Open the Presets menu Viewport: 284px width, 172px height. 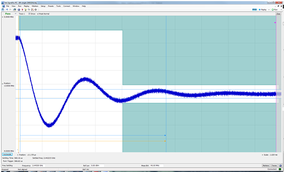coord(51,6)
